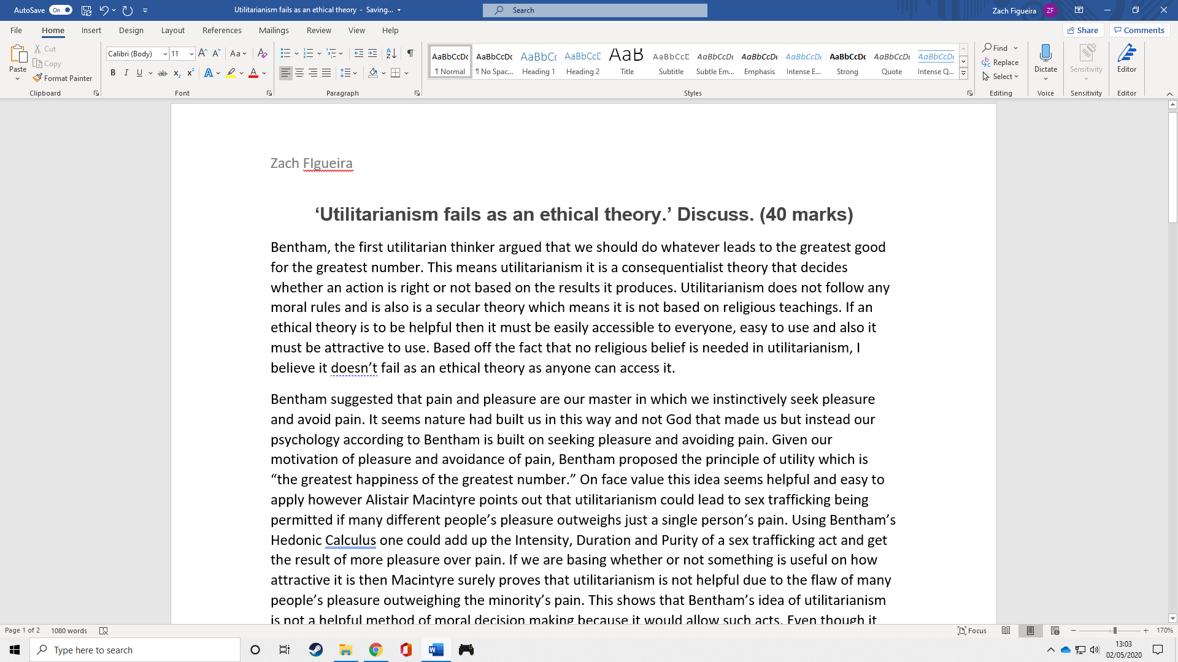Toggle the AutoSave switch
1178x662 pixels.
point(61,10)
